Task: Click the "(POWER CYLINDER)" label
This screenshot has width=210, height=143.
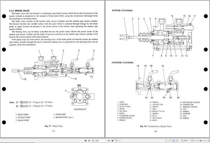Action: point(122,11)
